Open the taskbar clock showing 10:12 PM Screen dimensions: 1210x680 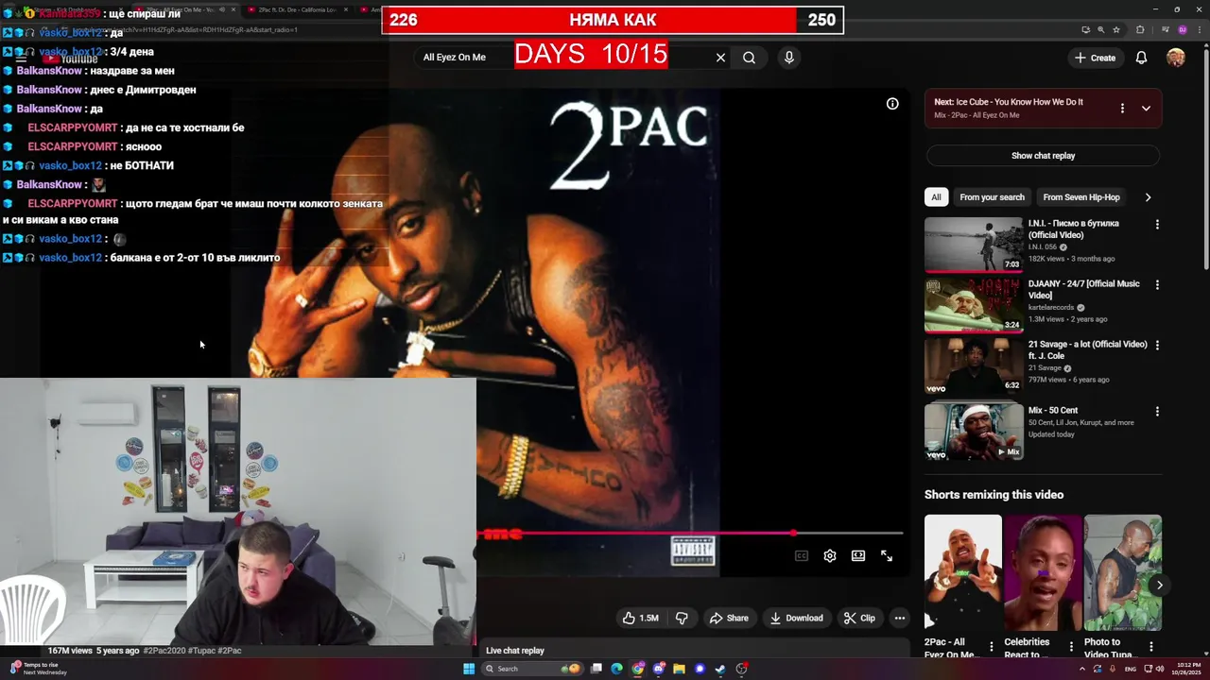[x=1188, y=669]
